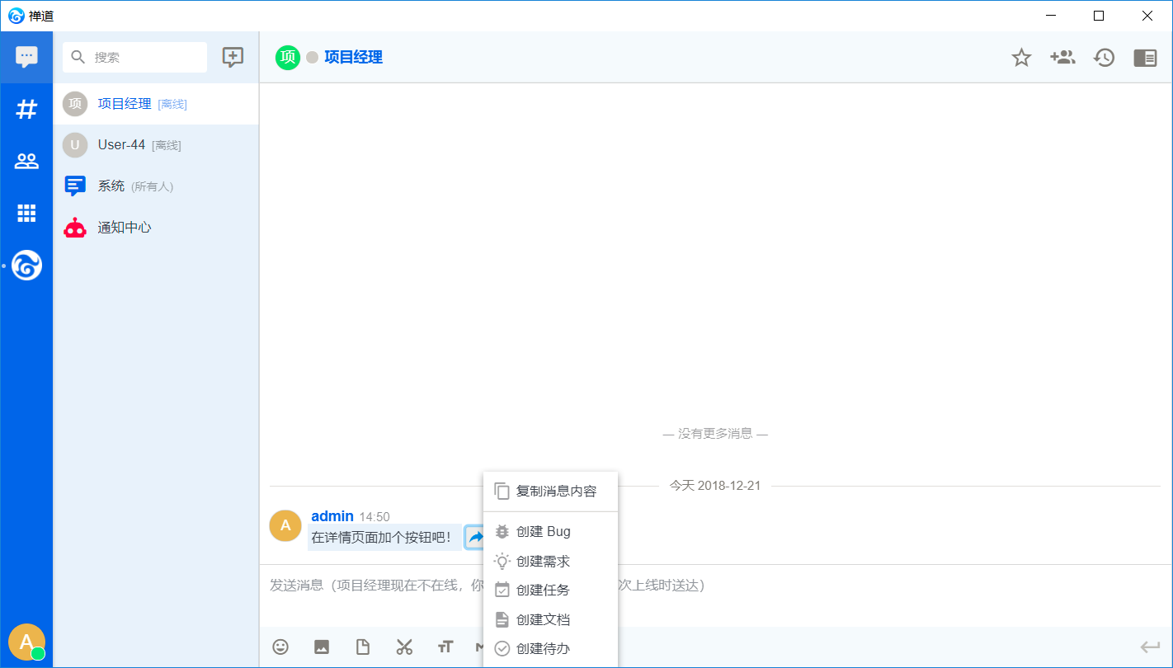Image resolution: width=1173 pixels, height=668 pixels.
Task: Invite members to the 项目经理 chat
Action: 1062,57
